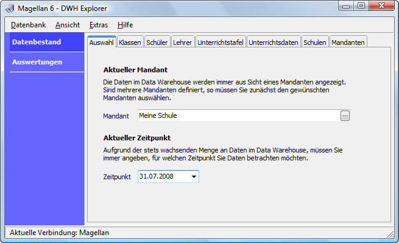The image size is (399, 243).
Task: Open Mandant selection with ellipsis button
Action: pos(345,115)
